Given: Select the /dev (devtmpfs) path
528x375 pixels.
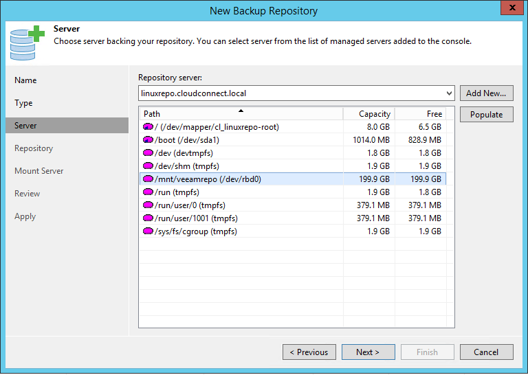Looking at the screenshot, I should pos(184,153).
